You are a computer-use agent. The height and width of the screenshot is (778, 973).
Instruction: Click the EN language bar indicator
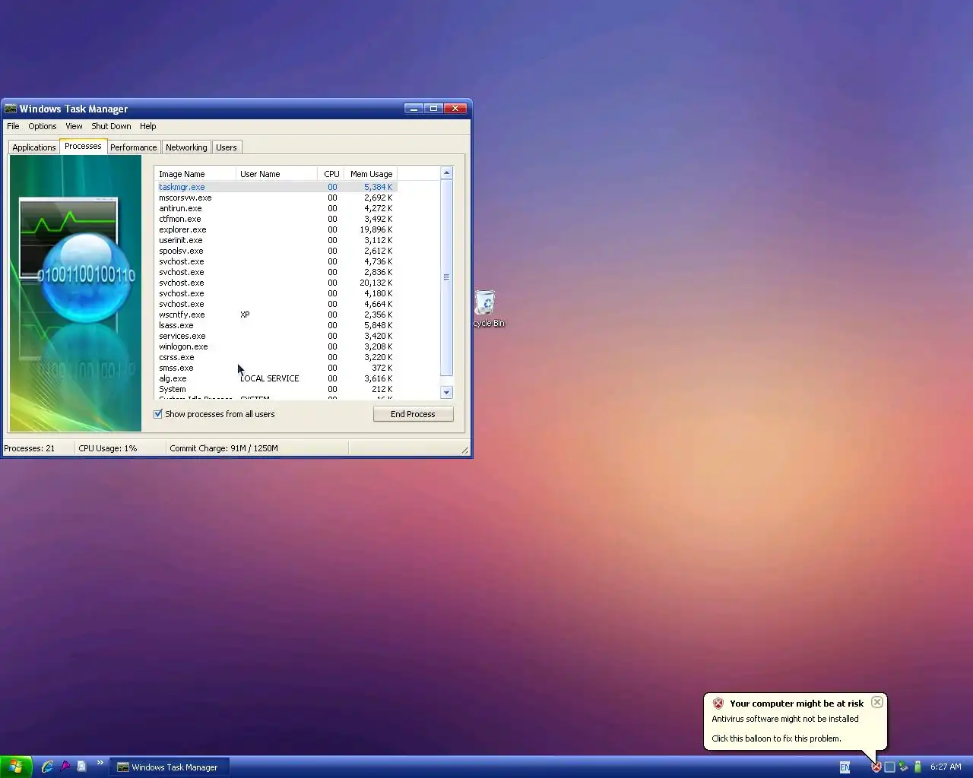pyautogui.click(x=845, y=767)
